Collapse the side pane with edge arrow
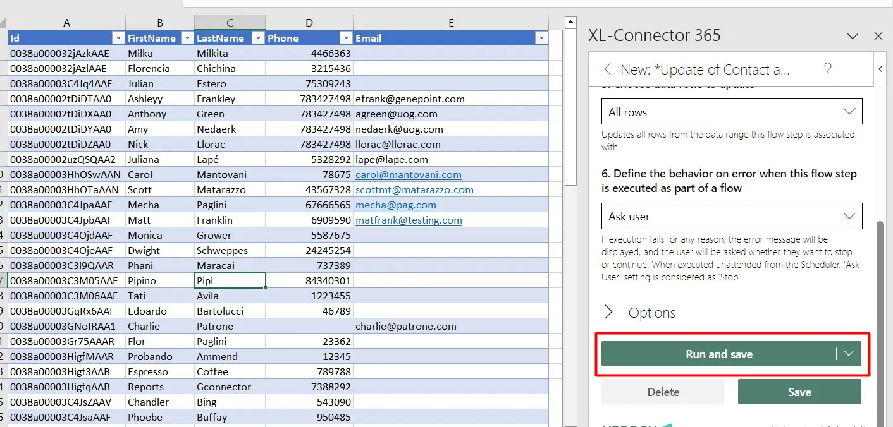The image size is (893, 427). pos(880,69)
